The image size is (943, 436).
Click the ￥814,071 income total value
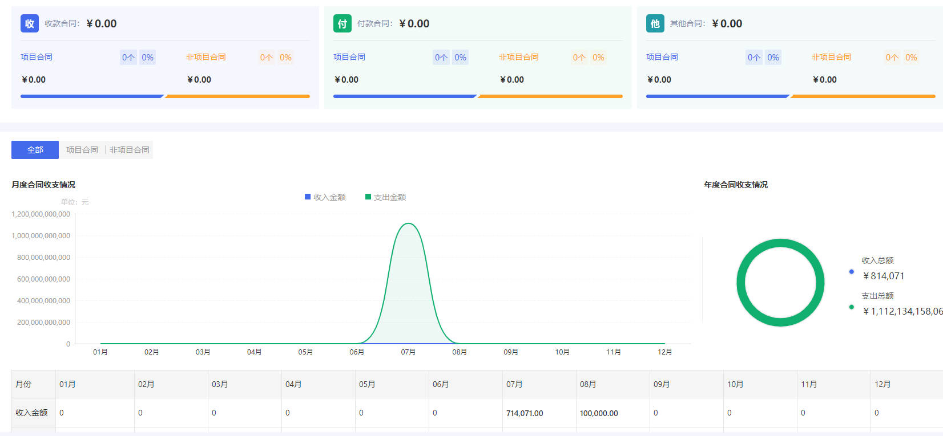click(883, 276)
